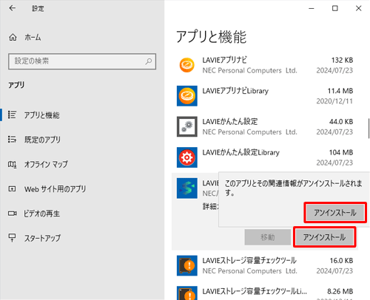Click the selected LAVIE app's blue S icon
The height and width of the screenshot is (300, 370).
coord(187,188)
